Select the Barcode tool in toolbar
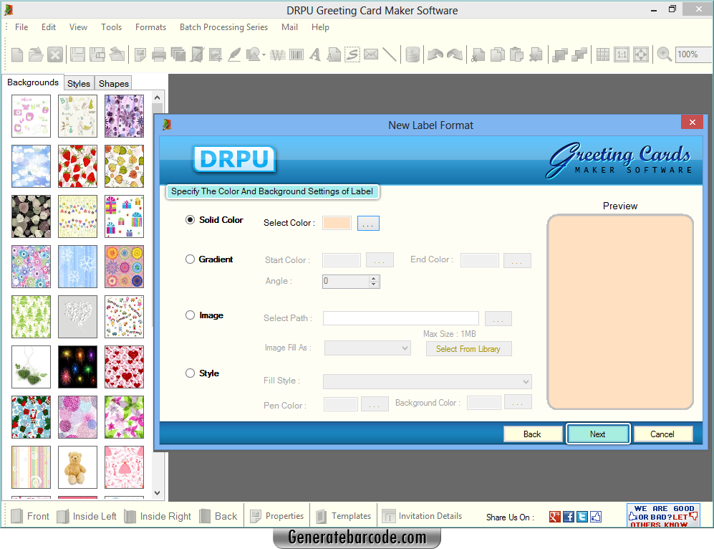This screenshot has width=714, height=549. 296,54
